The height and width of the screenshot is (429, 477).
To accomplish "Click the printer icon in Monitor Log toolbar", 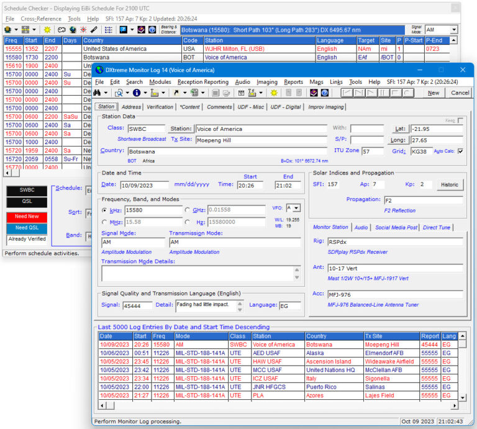I will click(226, 93).
